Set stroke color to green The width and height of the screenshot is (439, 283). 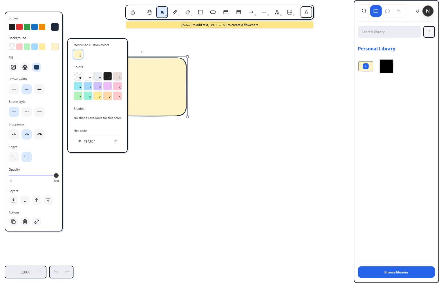[x=27, y=27]
